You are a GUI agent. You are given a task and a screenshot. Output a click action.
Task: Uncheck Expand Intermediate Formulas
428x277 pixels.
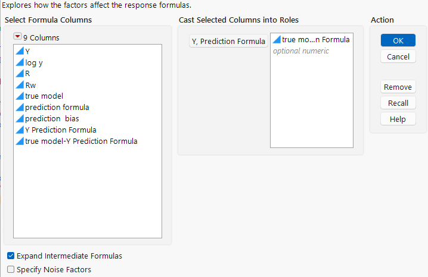[11, 256]
